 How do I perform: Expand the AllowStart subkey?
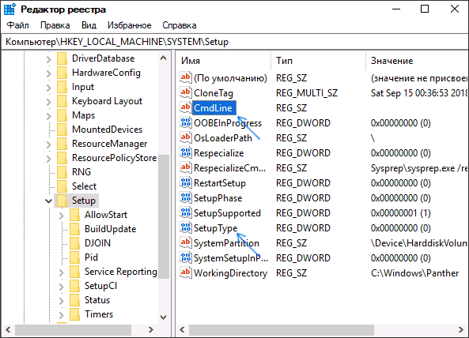(x=62, y=215)
